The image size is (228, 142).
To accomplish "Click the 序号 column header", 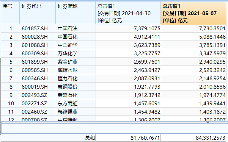I will (10, 13).
